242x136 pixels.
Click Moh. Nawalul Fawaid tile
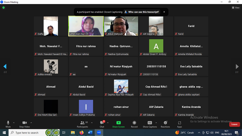[51, 46]
